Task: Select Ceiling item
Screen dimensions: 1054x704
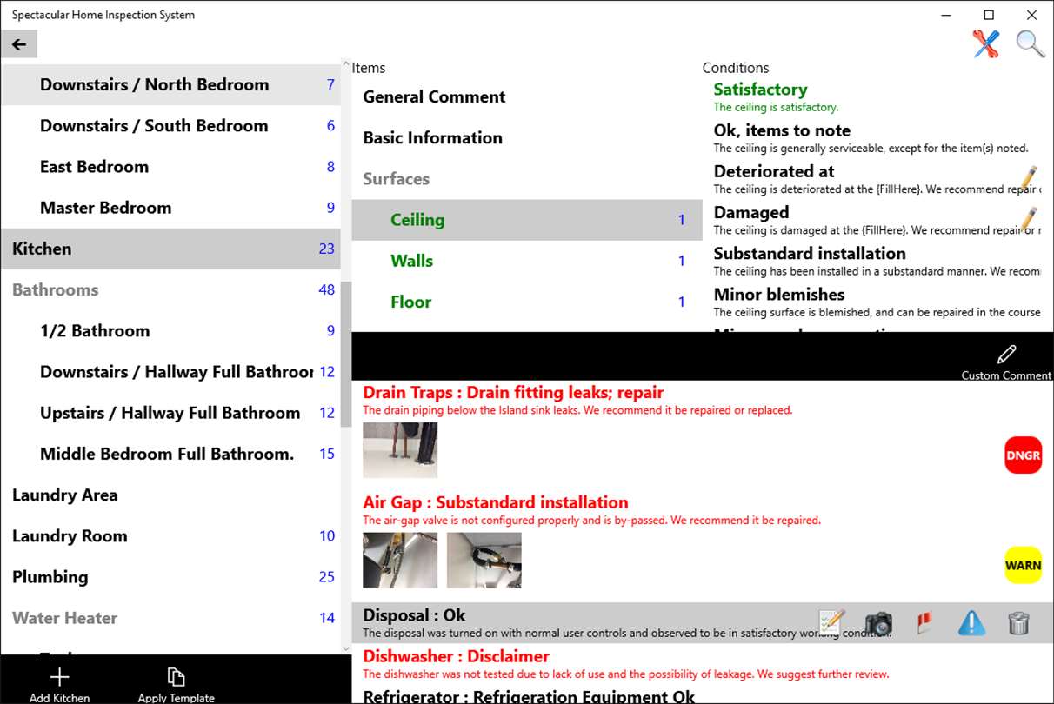Action: pos(526,220)
